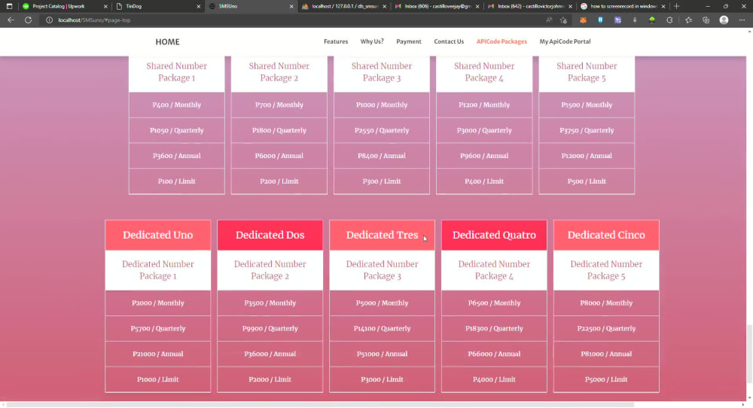Open the Features nav link
The width and height of the screenshot is (753, 408).
[336, 41]
